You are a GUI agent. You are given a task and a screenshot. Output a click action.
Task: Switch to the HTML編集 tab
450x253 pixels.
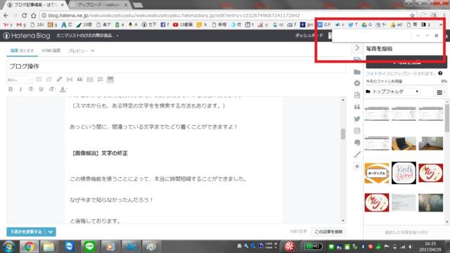[x=51, y=51]
